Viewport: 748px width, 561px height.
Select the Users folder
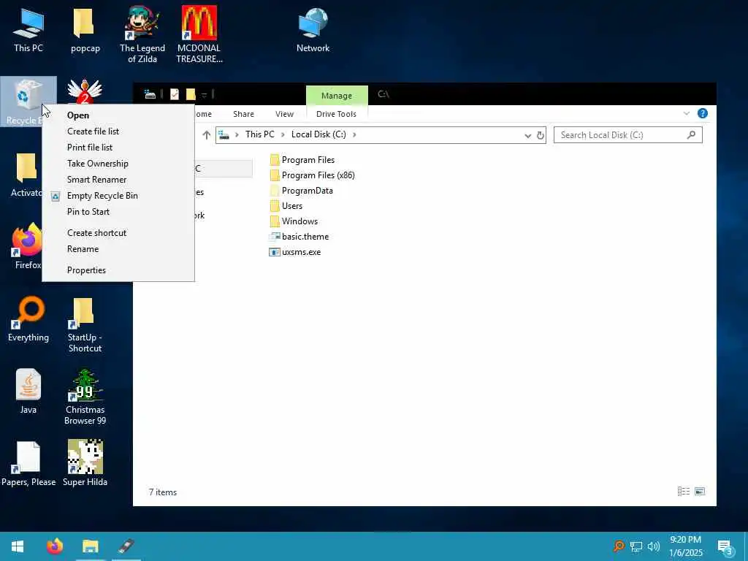point(286,205)
